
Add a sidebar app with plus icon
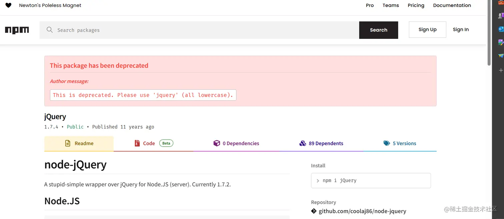[501, 70]
